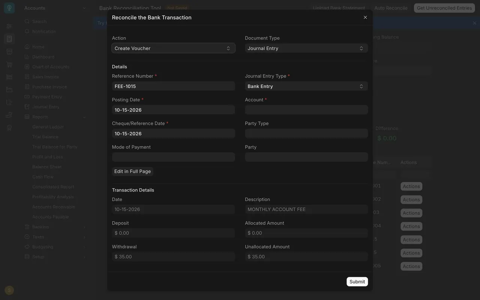Select the highlighted Accounting calculator icon in the left rail
480x300 pixels.
9,39
